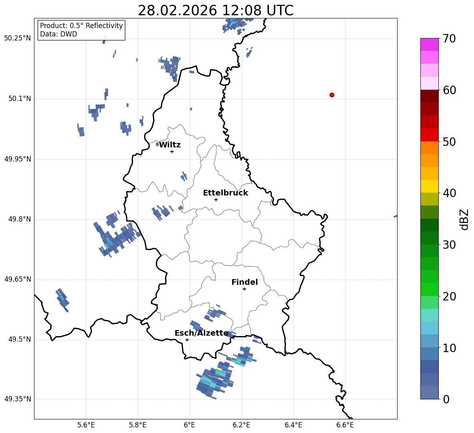This screenshot has width=474, height=433.
Task: Click the cross marker below Findel
Action: (244, 289)
